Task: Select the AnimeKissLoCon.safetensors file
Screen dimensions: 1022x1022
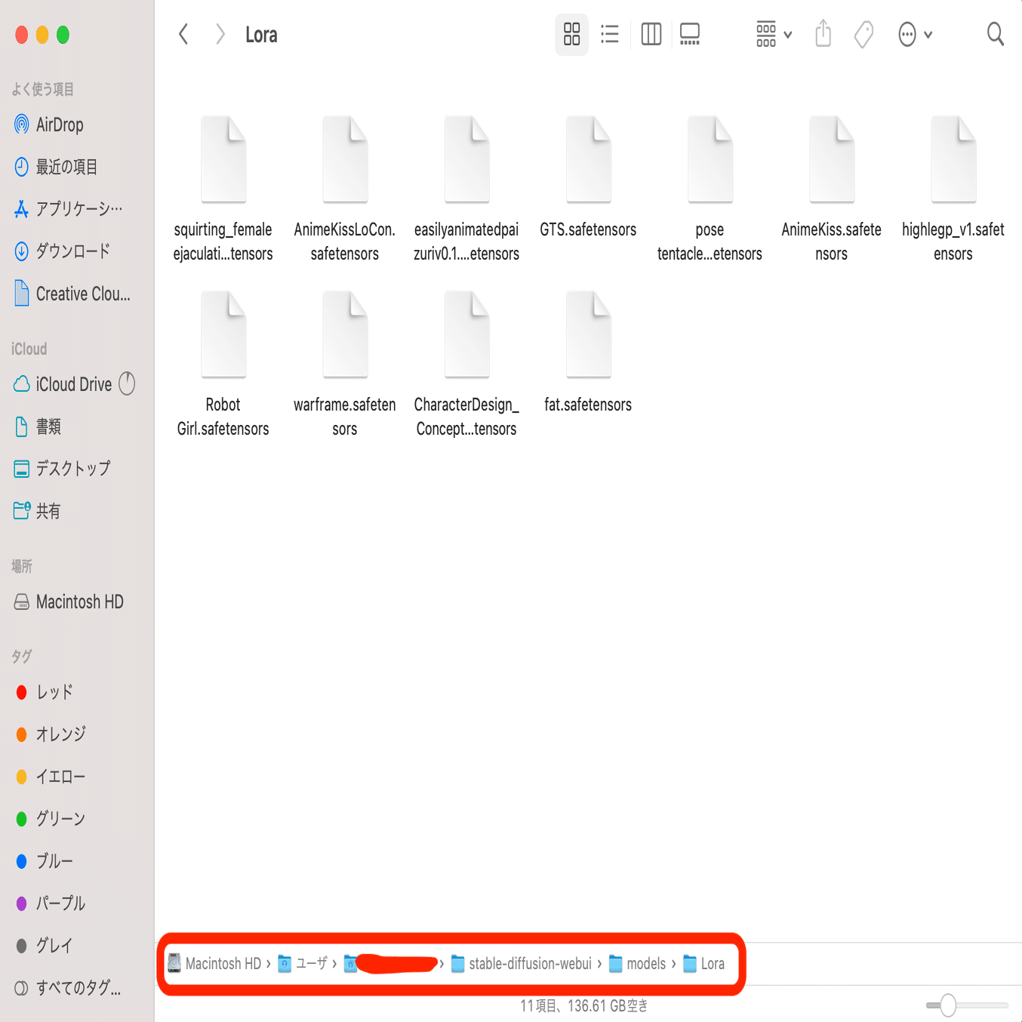Action: pyautogui.click(x=345, y=189)
